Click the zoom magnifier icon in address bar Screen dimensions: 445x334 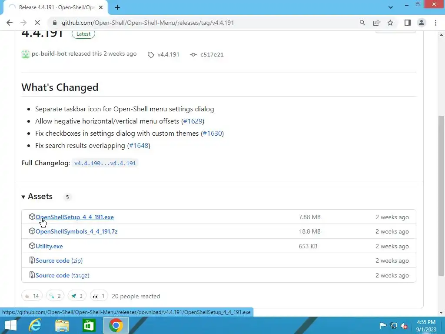[362, 23]
